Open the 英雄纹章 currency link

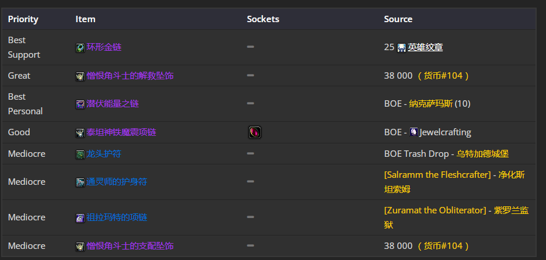coord(425,47)
